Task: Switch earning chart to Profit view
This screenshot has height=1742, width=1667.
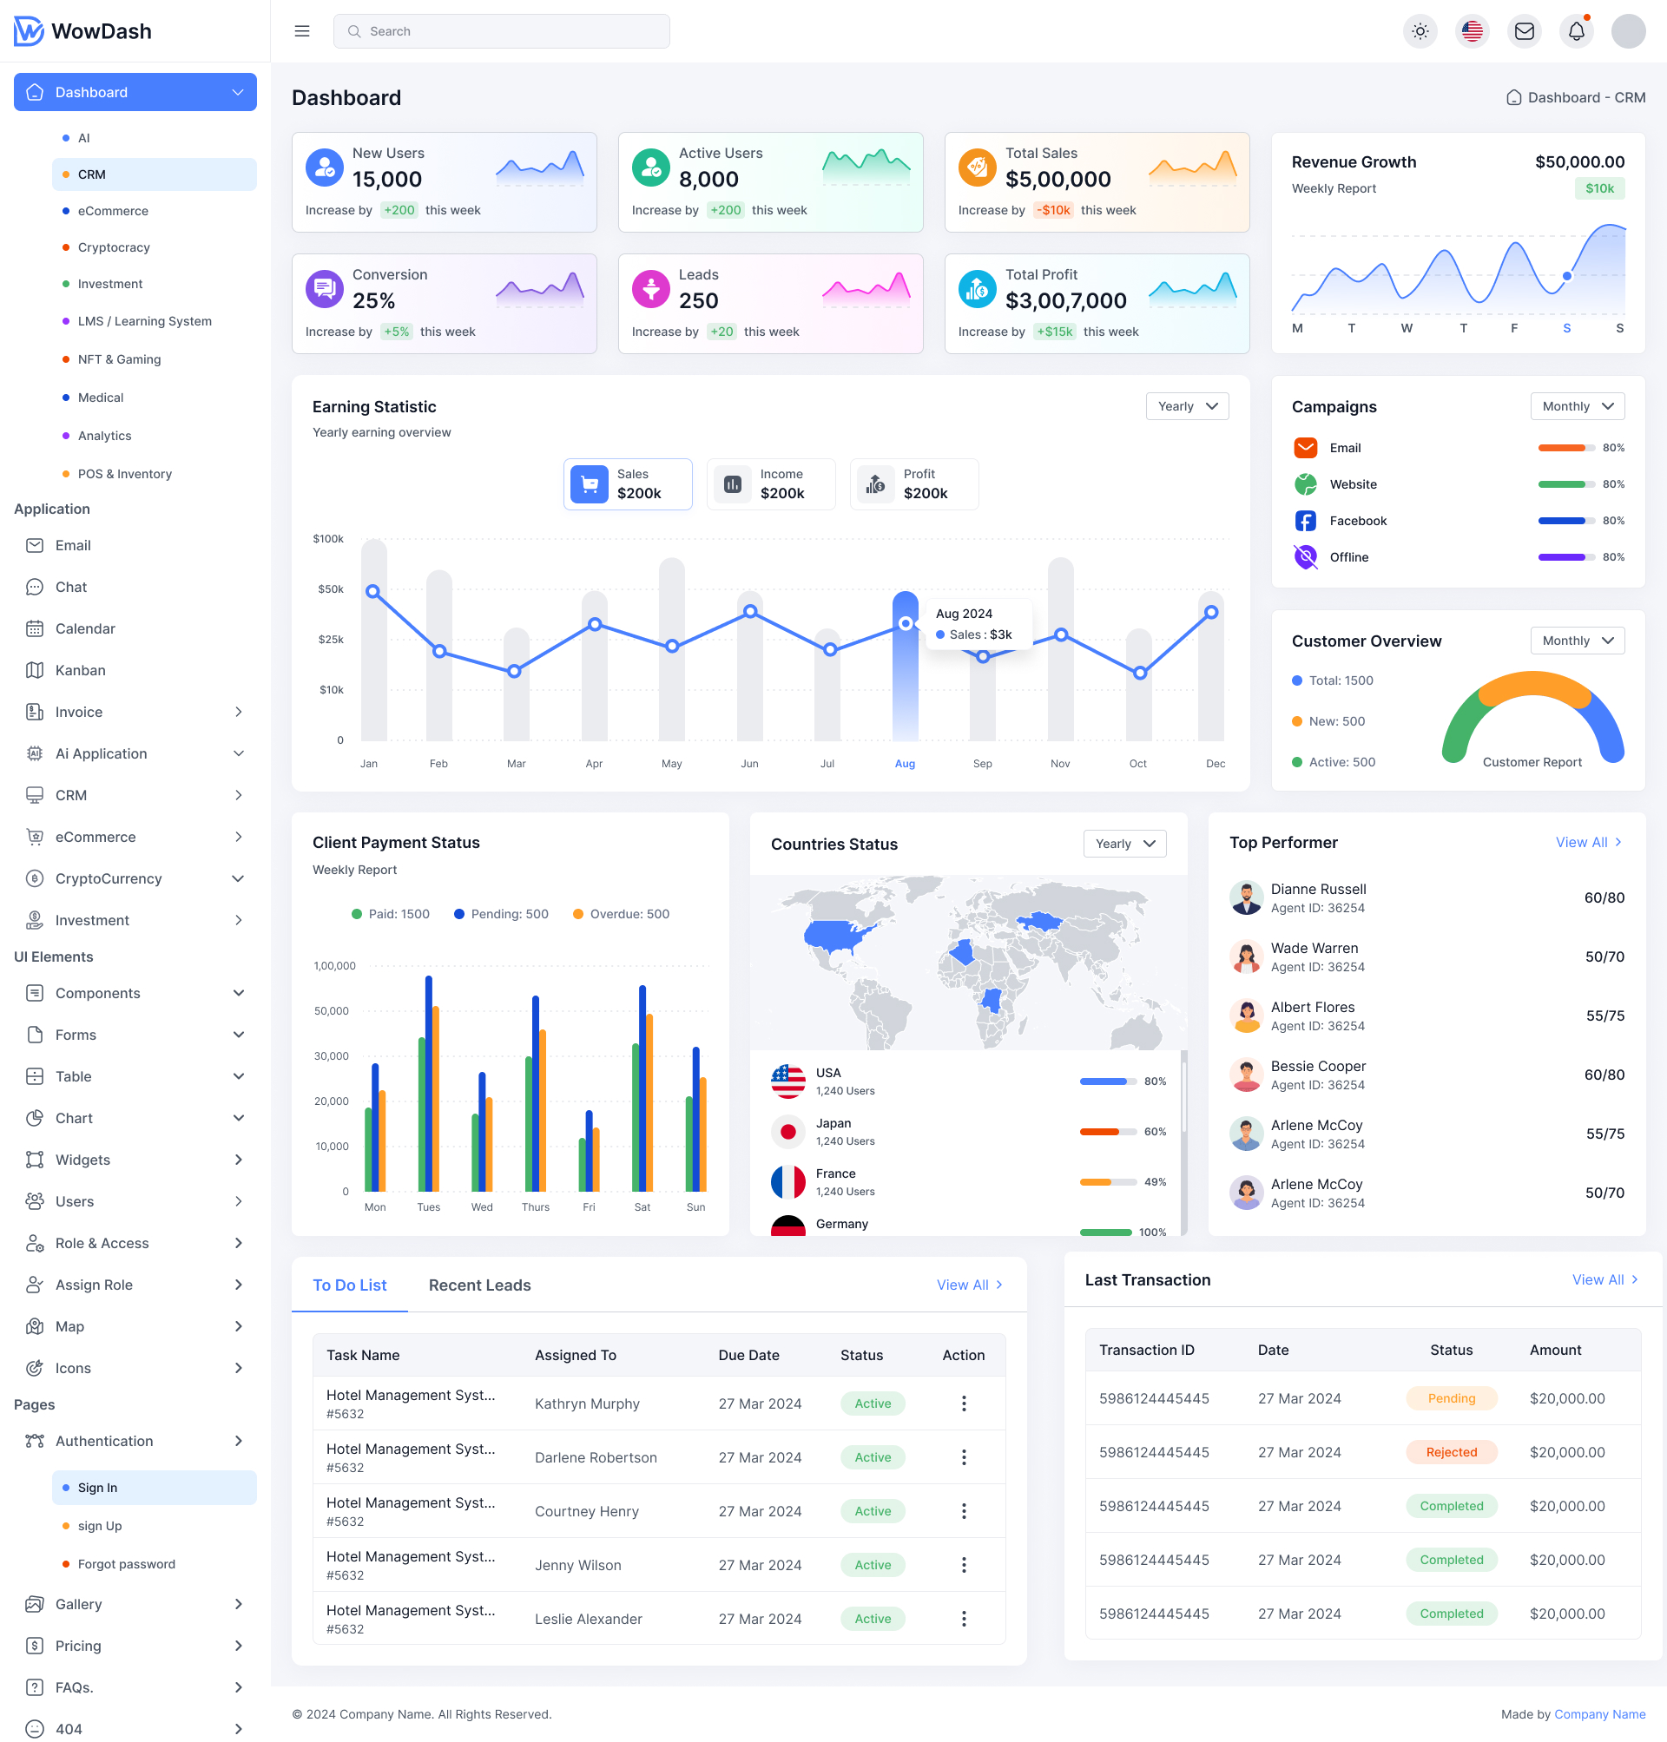Action: point(913,484)
